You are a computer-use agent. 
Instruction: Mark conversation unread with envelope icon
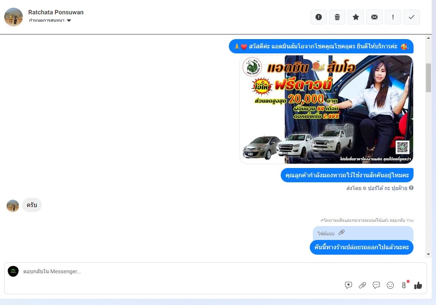[374, 17]
